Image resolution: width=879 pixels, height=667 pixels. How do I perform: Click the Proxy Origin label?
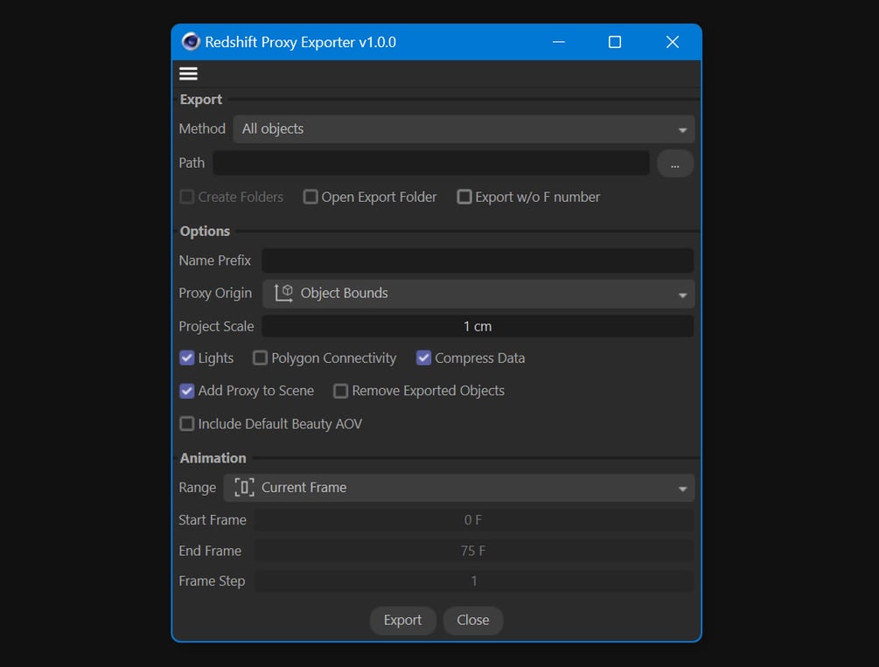pos(215,293)
